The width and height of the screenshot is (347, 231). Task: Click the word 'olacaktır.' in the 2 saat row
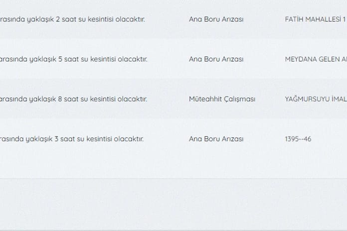[130, 19]
